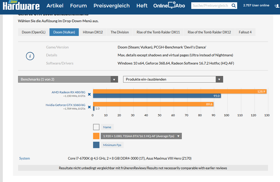Click the Suche/Preisvergleich search field
The width and height of the screenshot is (280, 182).
(211, 6)
